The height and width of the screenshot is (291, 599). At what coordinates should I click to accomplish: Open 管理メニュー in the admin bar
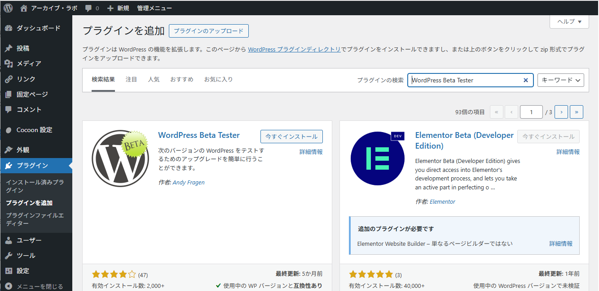154,8
